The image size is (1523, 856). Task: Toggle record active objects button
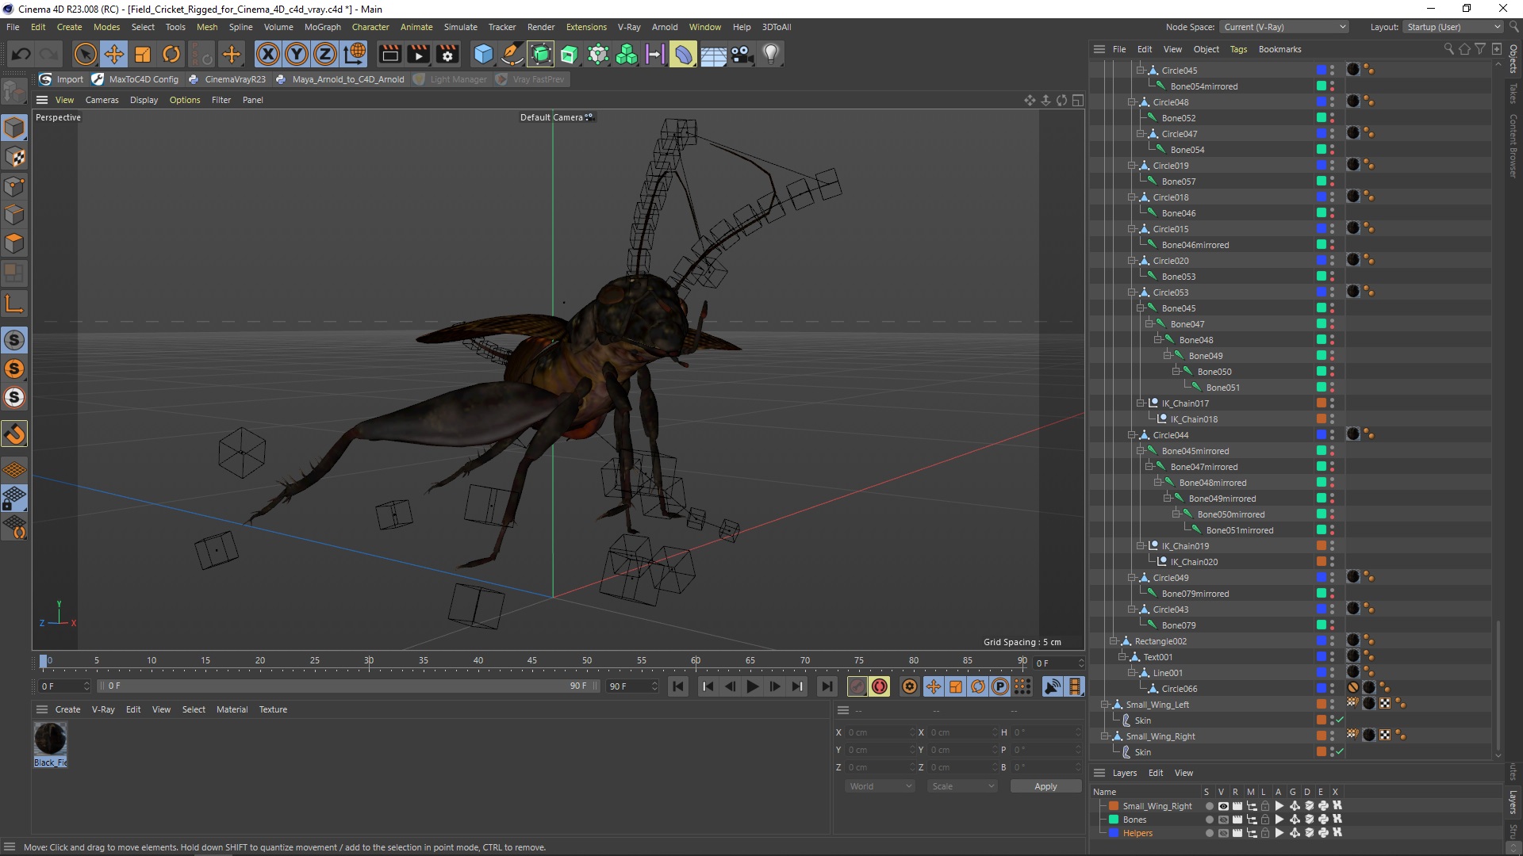[857, 686]
